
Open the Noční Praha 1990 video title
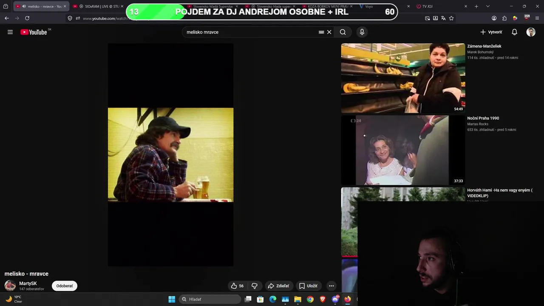click(x=483, y=118)
